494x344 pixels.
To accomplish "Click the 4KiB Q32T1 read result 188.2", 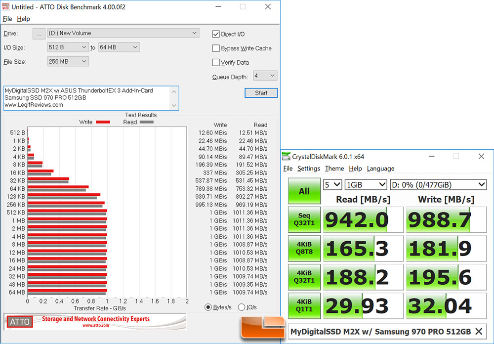I will click(363, 277).
